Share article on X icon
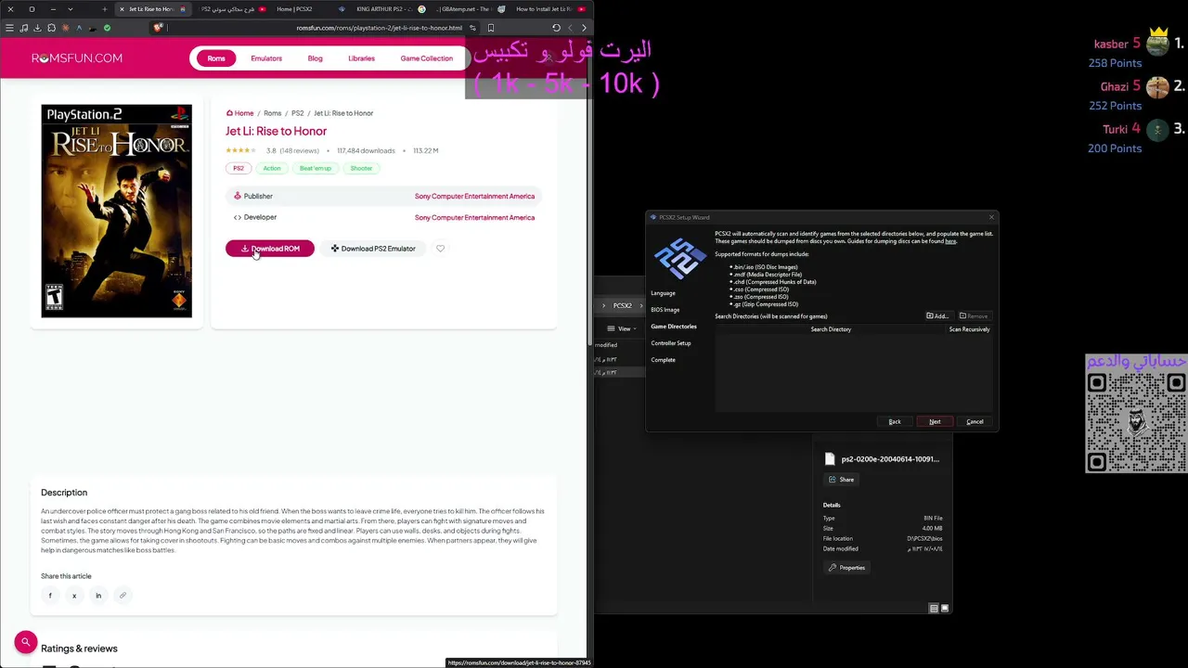 (74, 596)
